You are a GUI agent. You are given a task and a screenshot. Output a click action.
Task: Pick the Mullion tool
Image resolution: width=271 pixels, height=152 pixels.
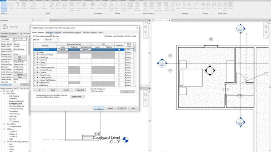tap(84, 6)
